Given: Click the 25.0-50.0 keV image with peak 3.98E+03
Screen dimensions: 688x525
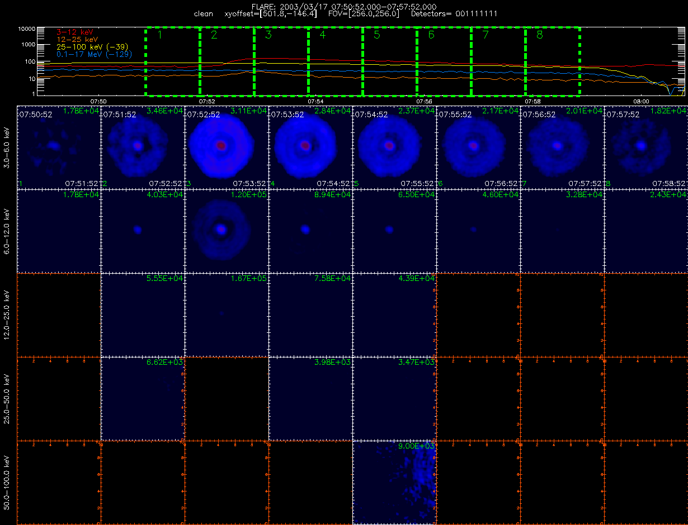Looking at the screenshot, I should tap(310, 398).
